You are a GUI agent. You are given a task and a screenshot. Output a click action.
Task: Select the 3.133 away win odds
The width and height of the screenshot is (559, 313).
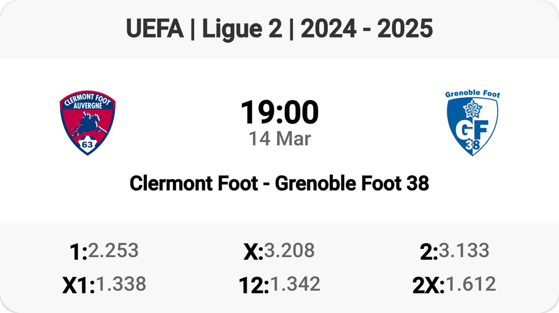[x=464, y=250]
